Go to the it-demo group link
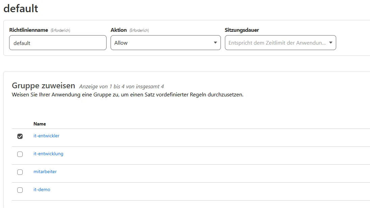Image resolution: width=370 pixels, height=208 pixels. click(42, 190)
